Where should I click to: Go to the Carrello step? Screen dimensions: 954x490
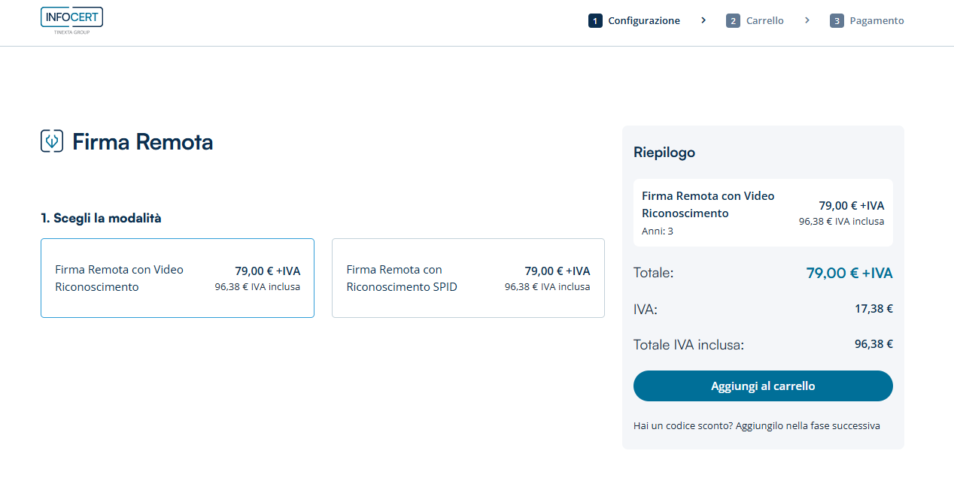tap(764, 21)
